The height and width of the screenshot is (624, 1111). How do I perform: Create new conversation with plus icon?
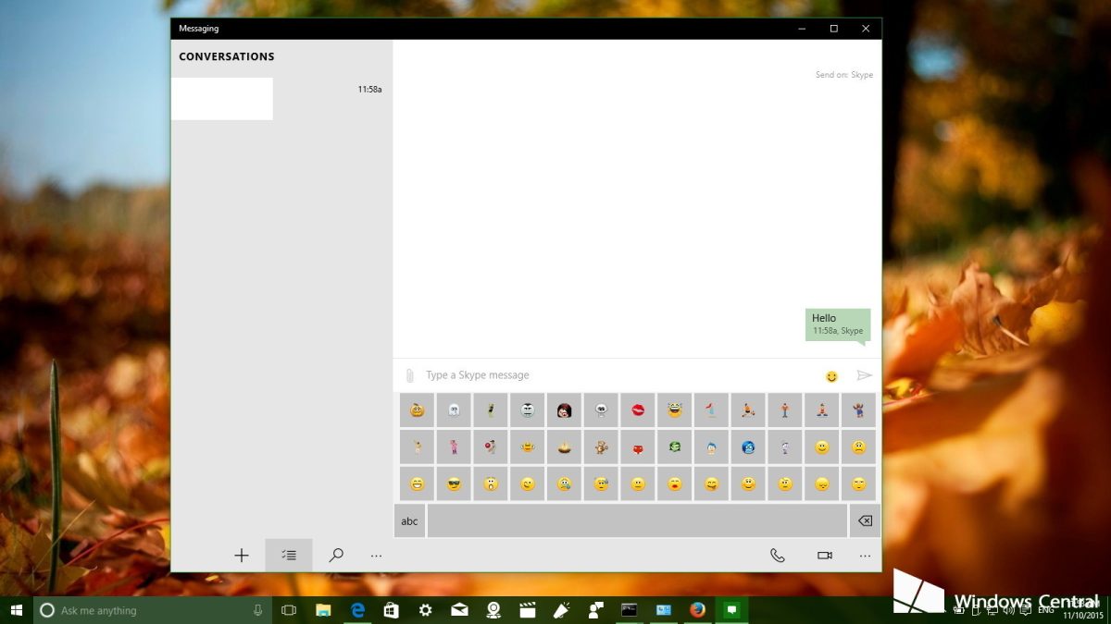(242, 555)
